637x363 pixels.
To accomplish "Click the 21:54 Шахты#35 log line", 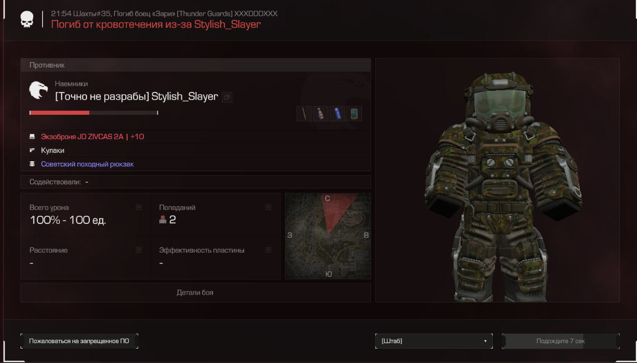I will 164,13.
